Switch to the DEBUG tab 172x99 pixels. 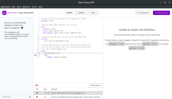pos(81,13)
